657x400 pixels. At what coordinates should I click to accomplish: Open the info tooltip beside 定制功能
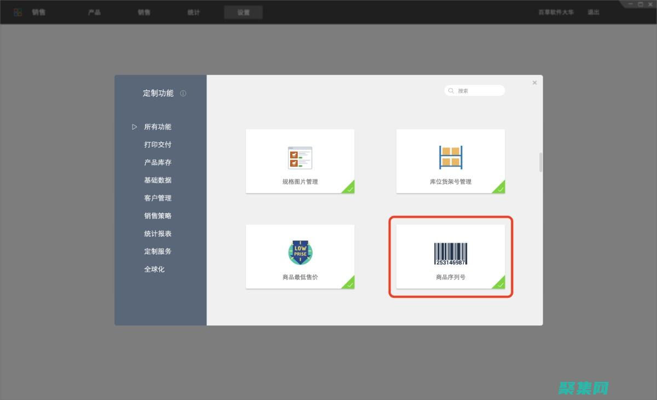(183, 93)
